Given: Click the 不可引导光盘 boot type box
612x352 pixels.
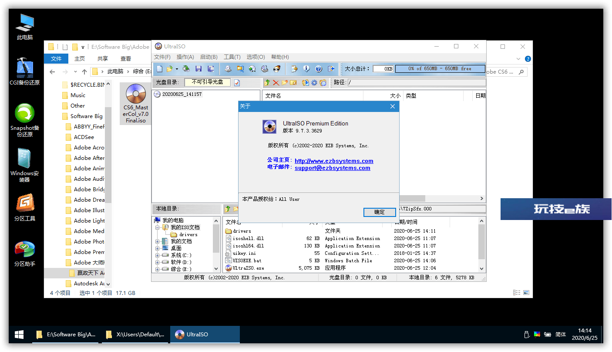Looking at the screenshot, I should click(207, 82).
